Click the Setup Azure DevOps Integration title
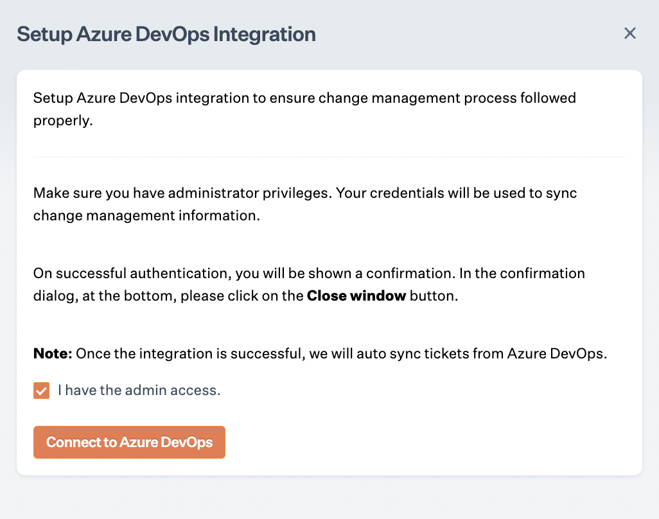 click(166, 34)
